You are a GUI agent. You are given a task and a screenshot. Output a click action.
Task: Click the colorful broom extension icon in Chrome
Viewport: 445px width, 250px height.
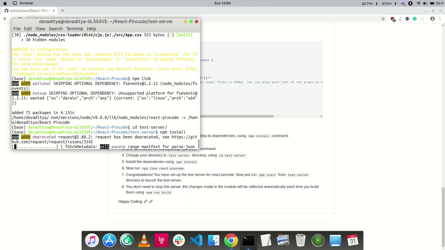[x=400, y=19]
